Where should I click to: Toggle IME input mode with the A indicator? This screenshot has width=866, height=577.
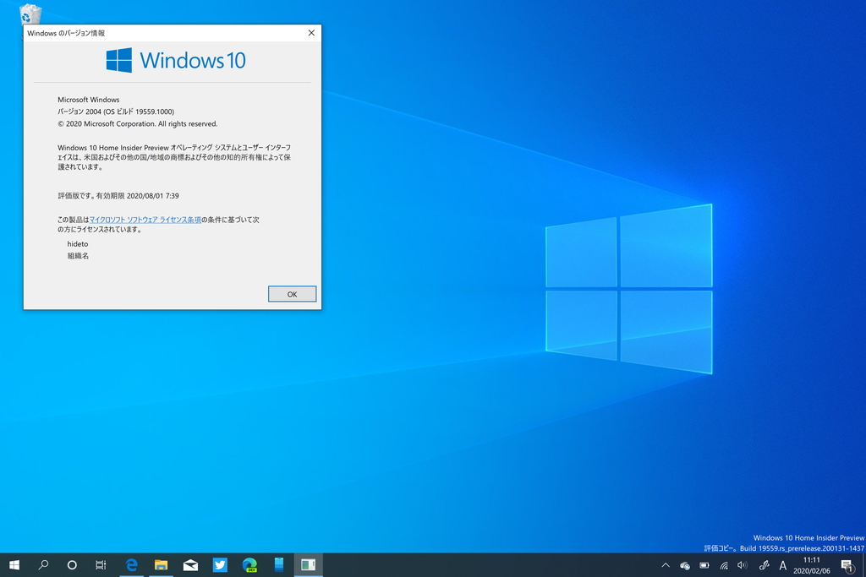tap(783, 566)
